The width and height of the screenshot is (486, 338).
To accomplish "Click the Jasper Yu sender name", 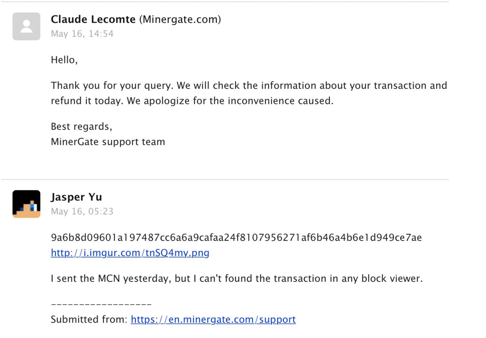I will (x=76, y=198).
